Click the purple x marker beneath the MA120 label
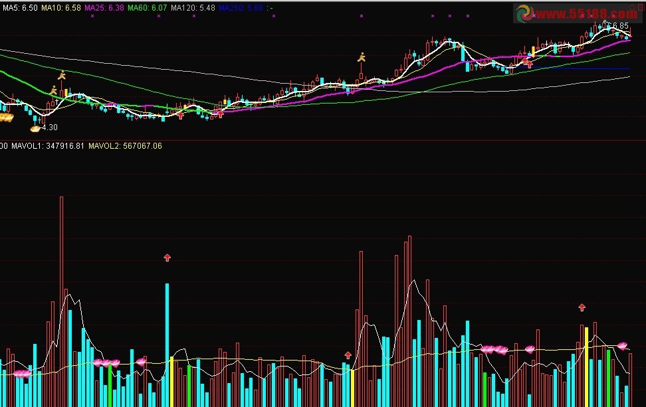The image size is (646, 407). click(194, 16)
